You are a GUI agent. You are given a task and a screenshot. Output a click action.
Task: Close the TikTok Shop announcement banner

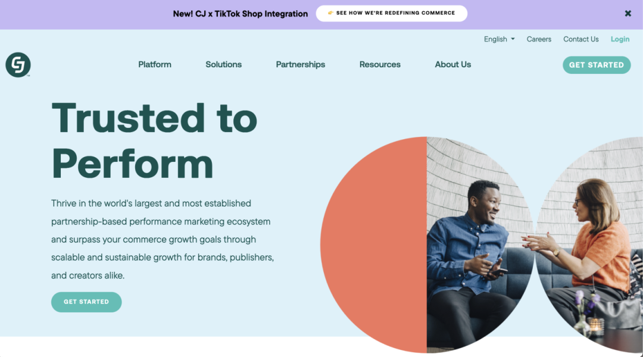point(628,13)
